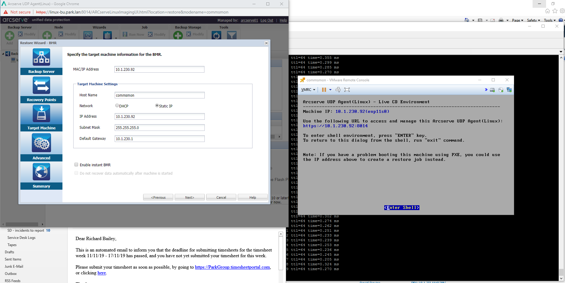Screen dimensions: 565x283
Task: Open SD - incidents to report folder
Action: pos(29,230)
